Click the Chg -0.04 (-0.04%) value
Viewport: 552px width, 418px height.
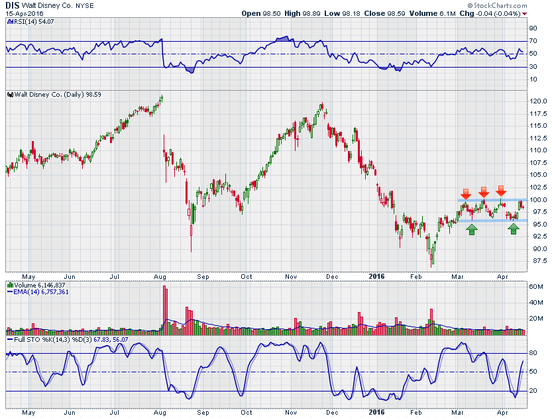(x=490, y=13)
